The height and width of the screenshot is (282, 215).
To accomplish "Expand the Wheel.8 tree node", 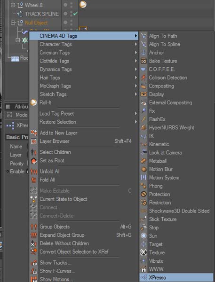I will [13, 5].
